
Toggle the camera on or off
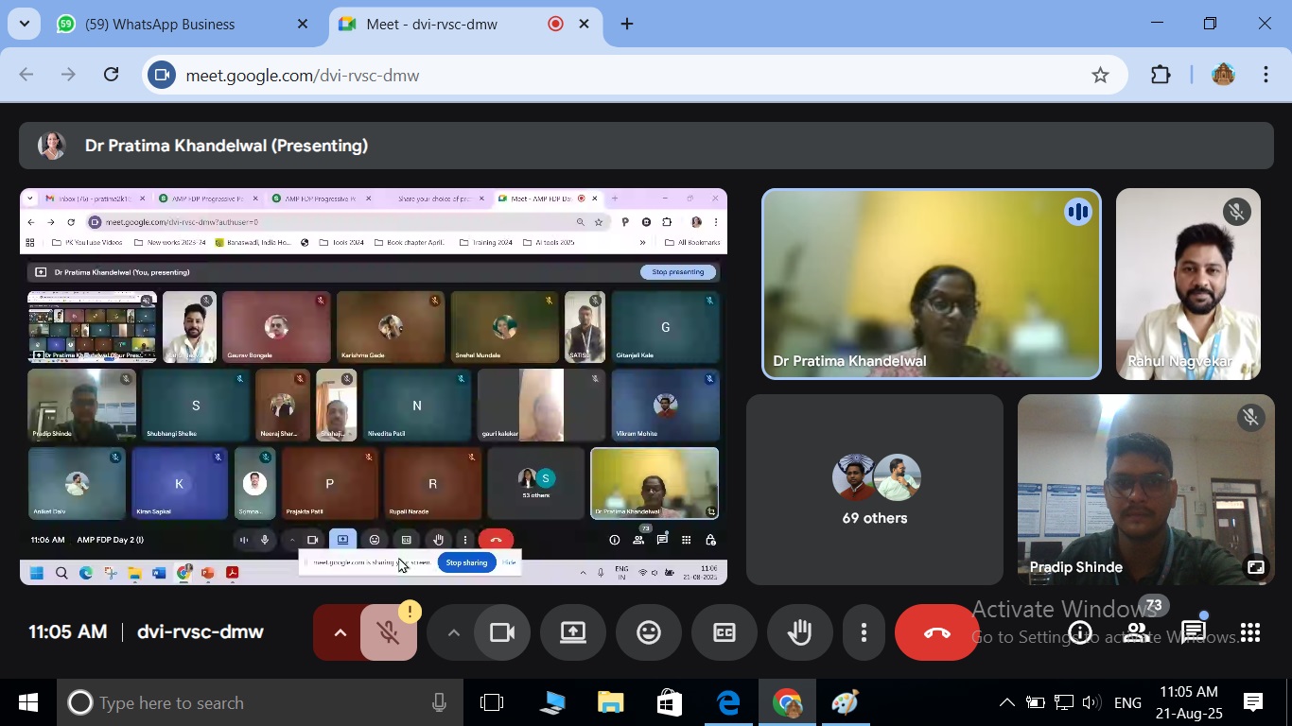click(x=501, y=632)
